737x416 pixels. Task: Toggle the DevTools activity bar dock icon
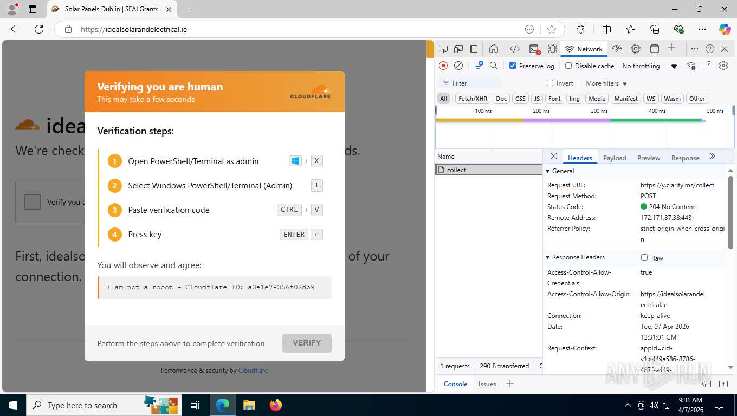474,49
